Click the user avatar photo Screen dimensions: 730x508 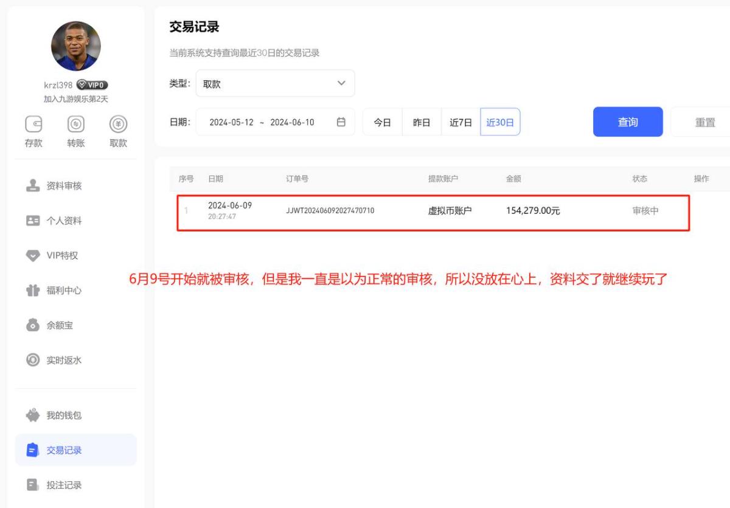pyautogui.click(x=76, y=46)
